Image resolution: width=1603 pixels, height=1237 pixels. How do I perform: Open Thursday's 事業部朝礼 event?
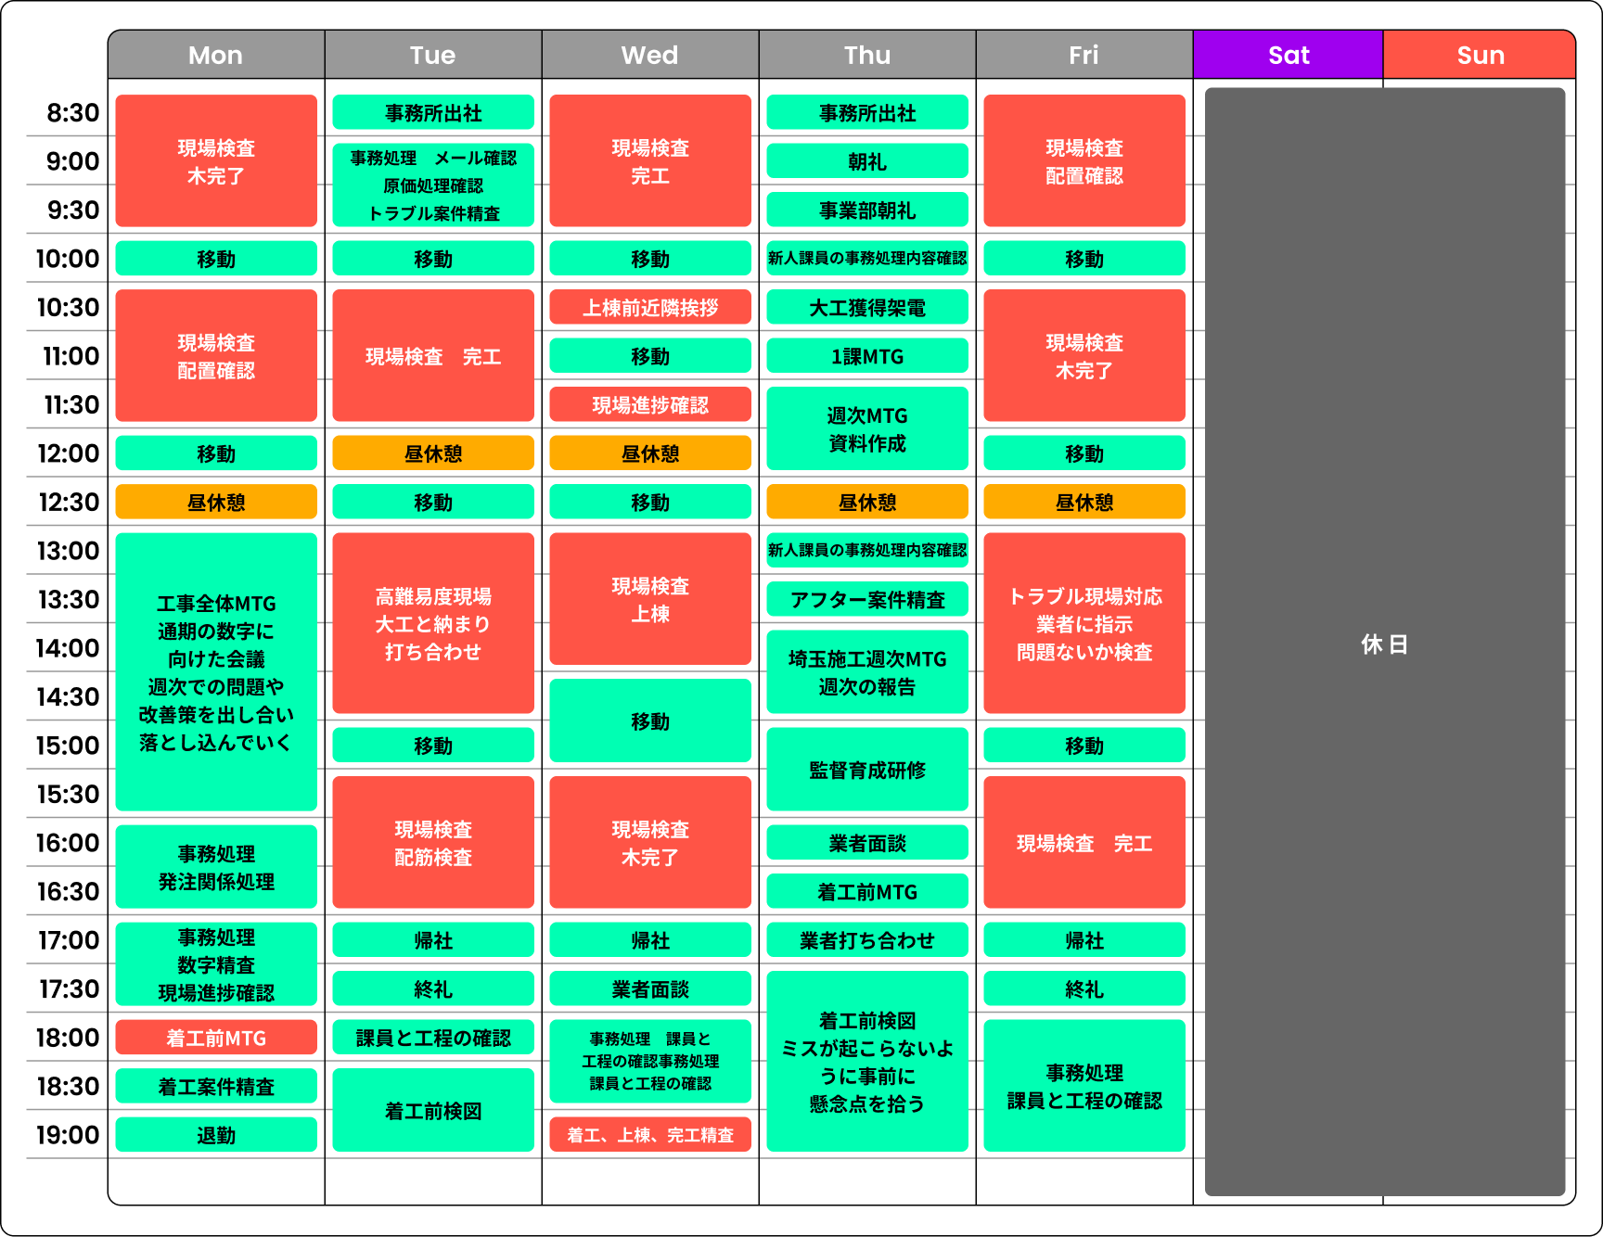[x=867, y=210]
